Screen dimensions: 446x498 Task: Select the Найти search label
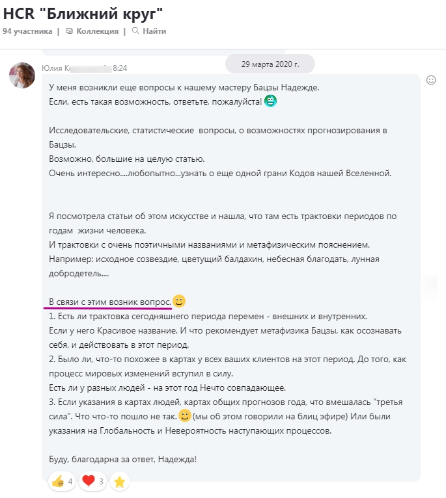(154, 31)
